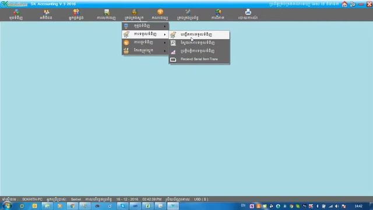The image size is (373, 210).
Task: Open the gears settings icon in title bar
Action: [353, 4]
